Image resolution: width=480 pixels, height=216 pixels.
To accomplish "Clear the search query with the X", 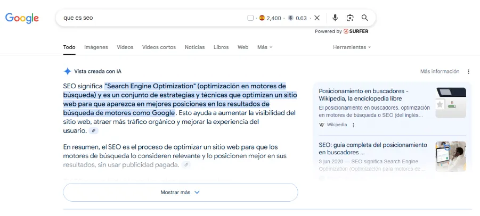I will (x=317, y=18).
